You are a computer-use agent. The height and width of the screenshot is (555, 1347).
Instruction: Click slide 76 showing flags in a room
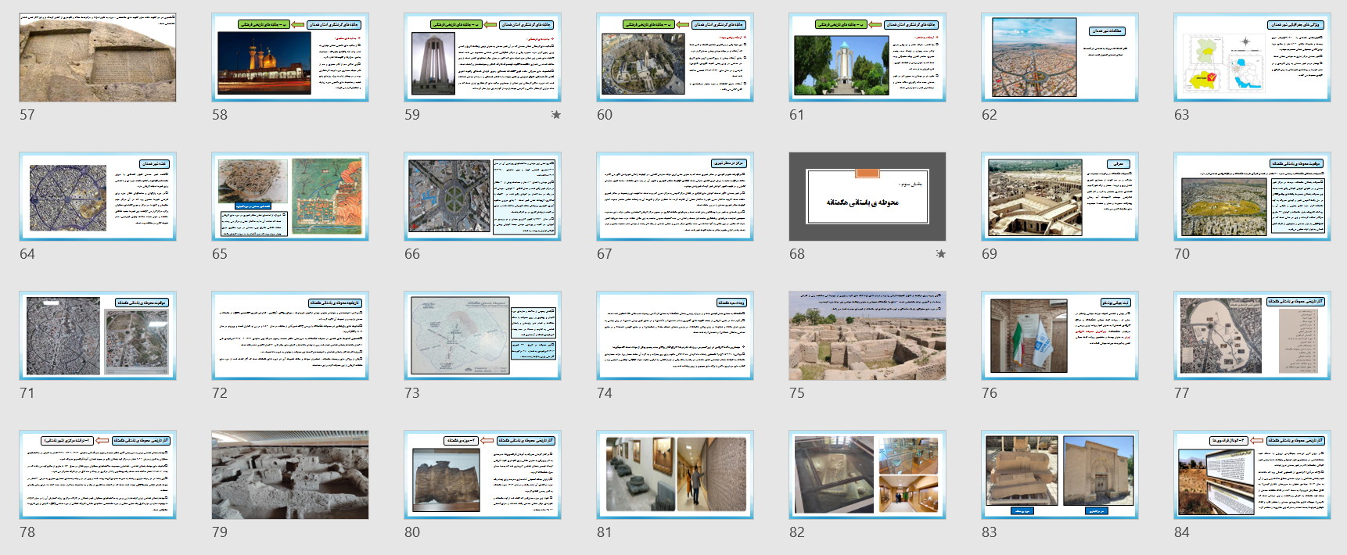click(x=1060, y=335)
